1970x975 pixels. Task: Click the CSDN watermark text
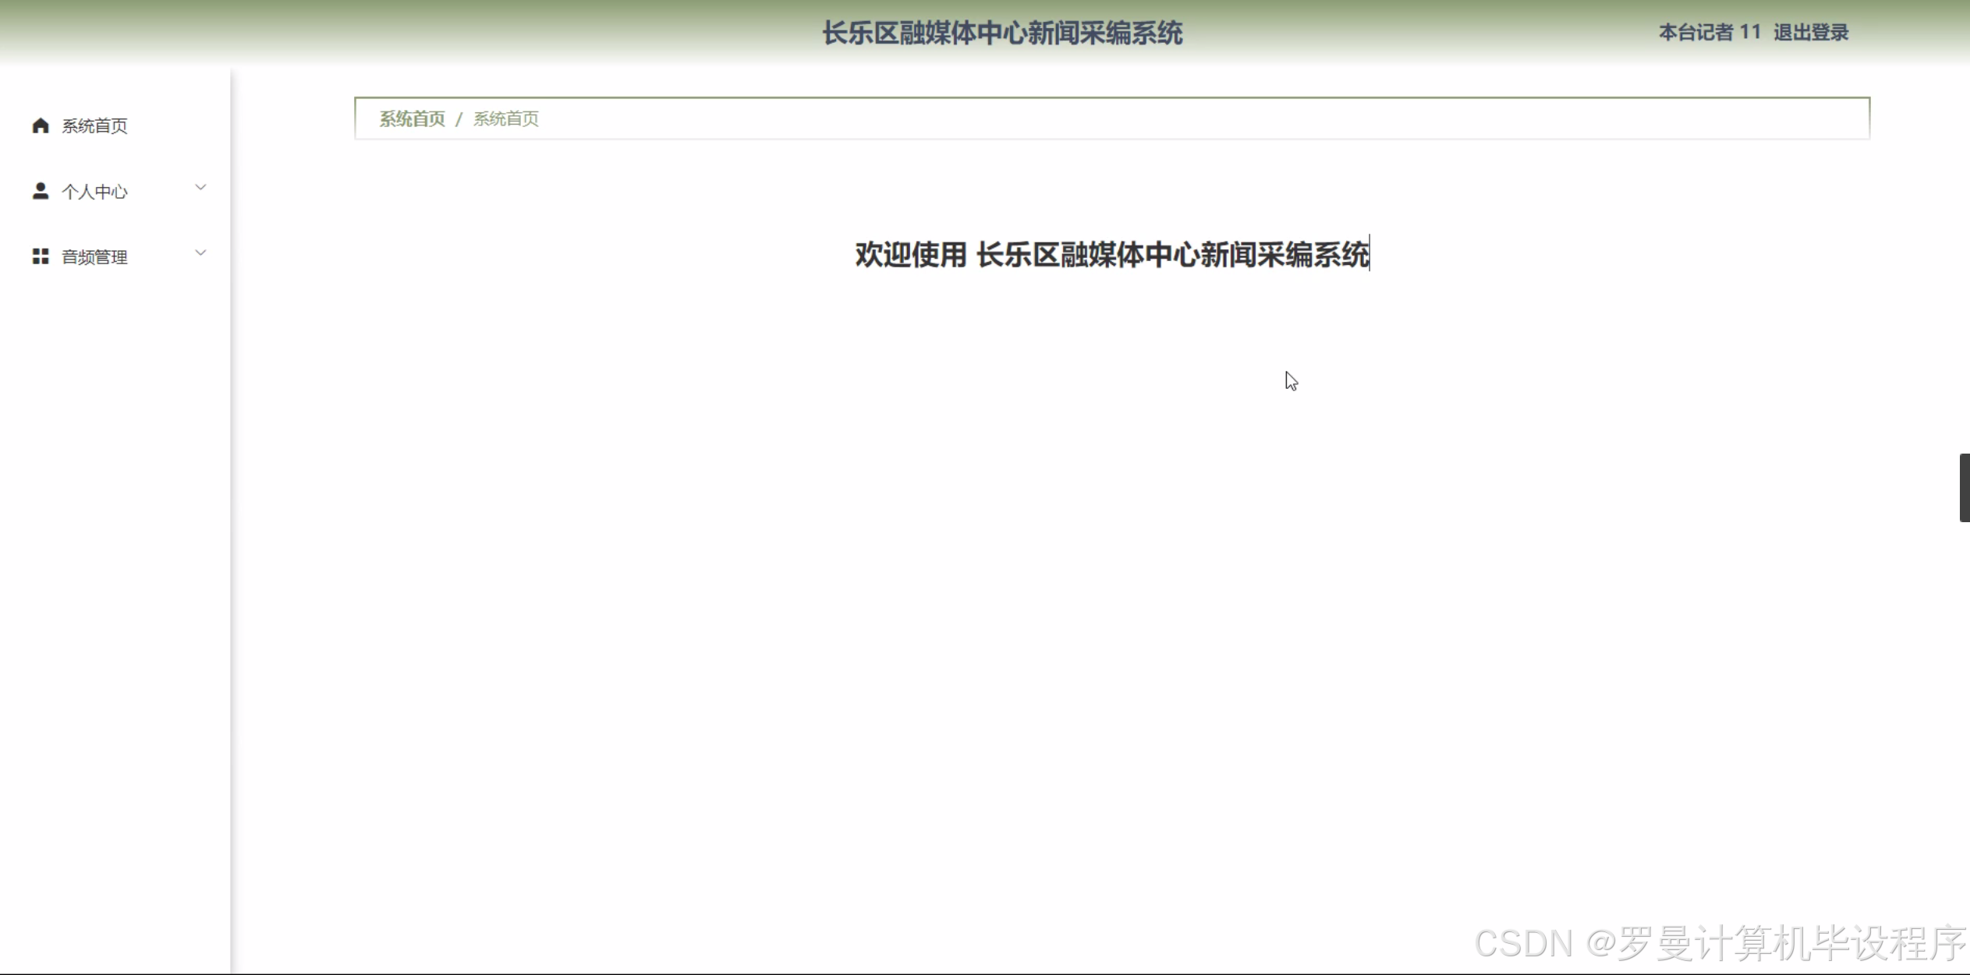(x=1720, y=943)
